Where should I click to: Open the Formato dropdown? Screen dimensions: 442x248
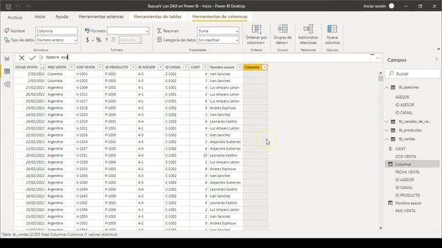(147, 31)
